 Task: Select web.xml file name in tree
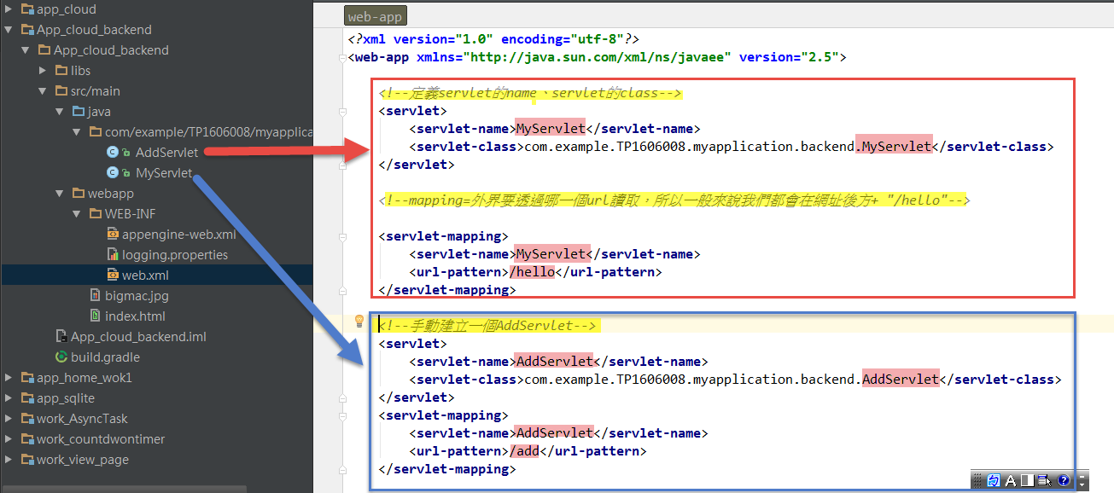146,275
